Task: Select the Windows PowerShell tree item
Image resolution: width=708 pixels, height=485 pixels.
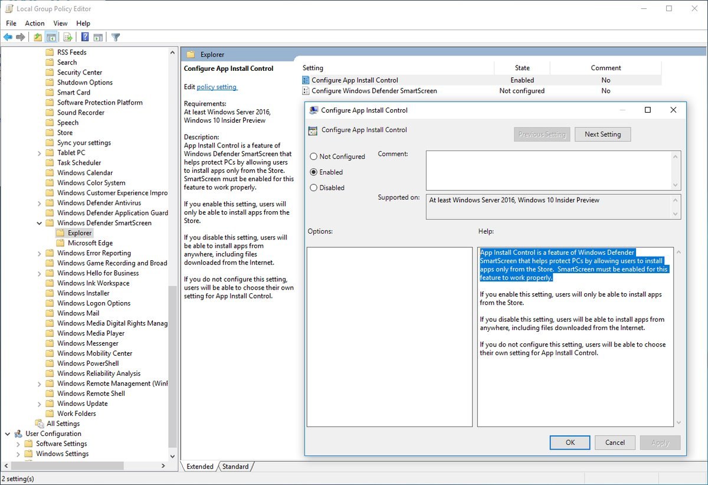Action: [x=88, y=363]
